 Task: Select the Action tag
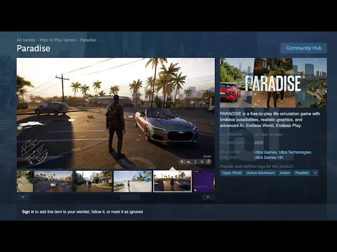[285, 173]
